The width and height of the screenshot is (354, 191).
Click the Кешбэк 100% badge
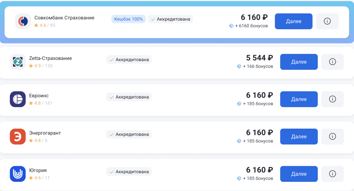(128, 19)
